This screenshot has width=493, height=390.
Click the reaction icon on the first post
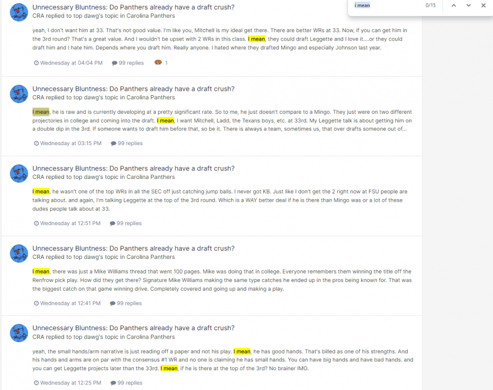[158, 62]
